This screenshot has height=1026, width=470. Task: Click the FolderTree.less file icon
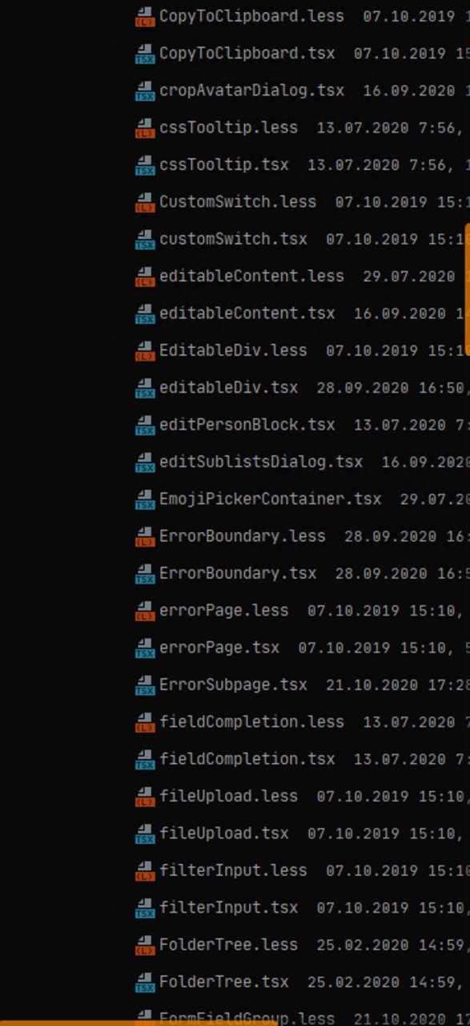pos(145,945)
